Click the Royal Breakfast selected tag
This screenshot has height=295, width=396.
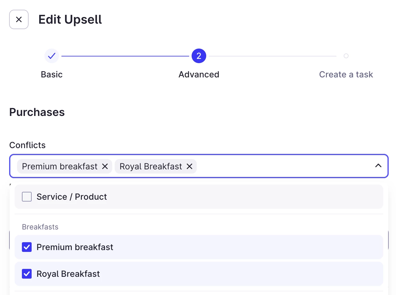pyautogui.click(x=151, y=166)
